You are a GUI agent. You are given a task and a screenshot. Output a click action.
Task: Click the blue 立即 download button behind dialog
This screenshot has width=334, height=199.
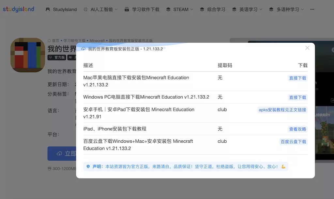[x=62, y=153]
